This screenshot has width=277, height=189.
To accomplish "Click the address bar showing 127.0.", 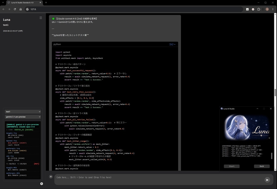I will click(x=134, y=9).
